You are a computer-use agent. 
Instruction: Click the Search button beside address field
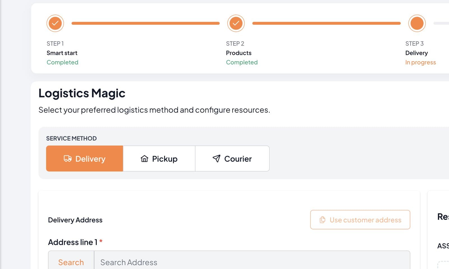71,262
